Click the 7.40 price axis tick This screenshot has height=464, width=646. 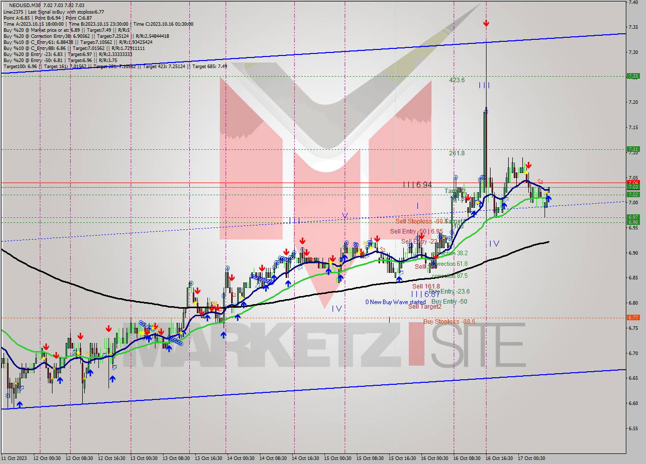pos(633,3)
